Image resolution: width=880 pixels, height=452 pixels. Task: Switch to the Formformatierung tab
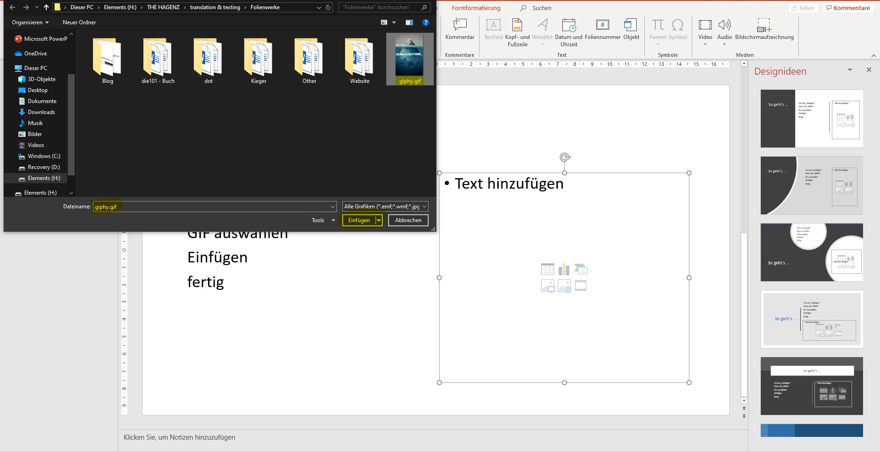[476, 8]
